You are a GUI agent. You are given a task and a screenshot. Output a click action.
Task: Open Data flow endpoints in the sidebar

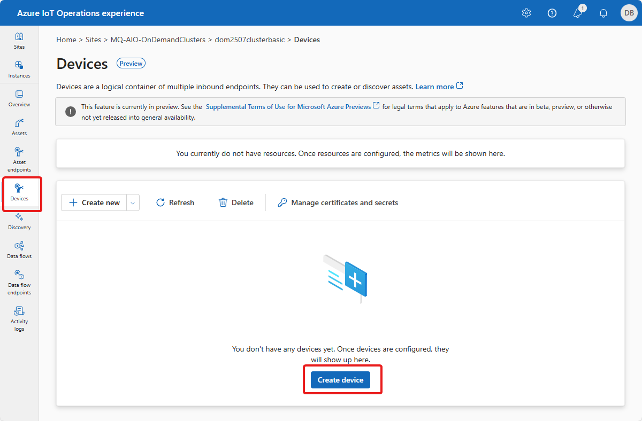pos(19,282)
